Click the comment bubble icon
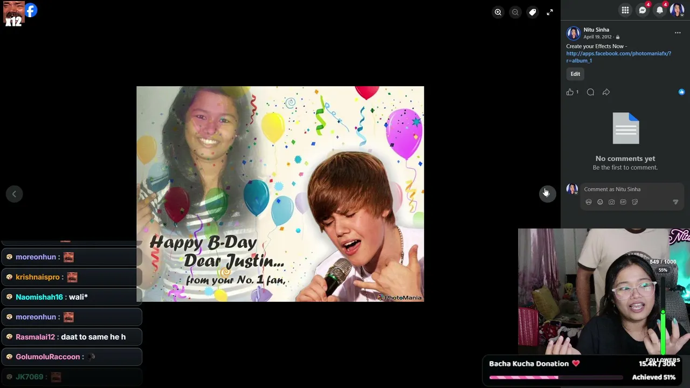Viewport: 690px width, 388px height. [x=590, y=92]
